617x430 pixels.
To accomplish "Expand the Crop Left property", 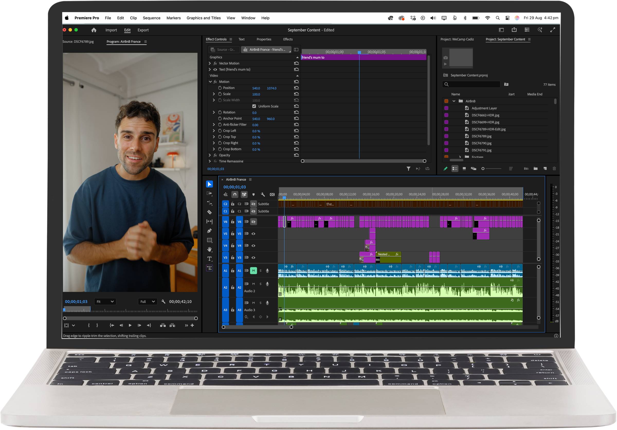I will coord(214,131).
